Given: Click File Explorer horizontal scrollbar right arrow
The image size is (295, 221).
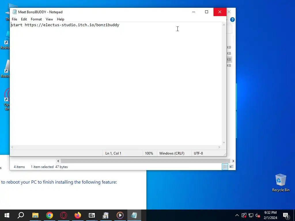Looking at the screenshot, I should click(233, 161).
